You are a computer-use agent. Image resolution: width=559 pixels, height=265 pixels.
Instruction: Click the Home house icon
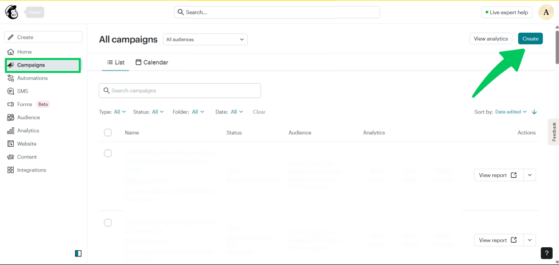point(11,52)
